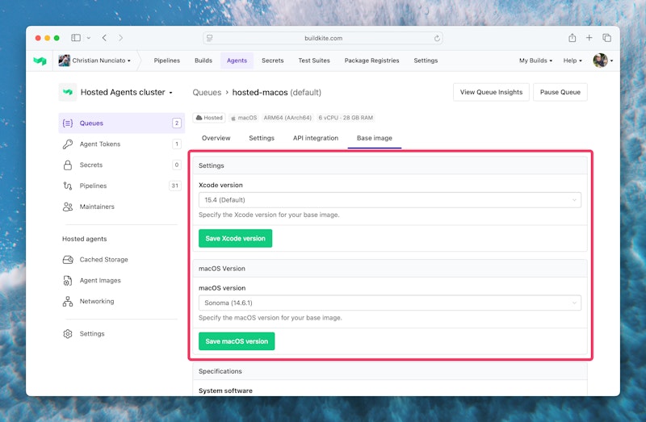Switch to the API integration tab

316,138
